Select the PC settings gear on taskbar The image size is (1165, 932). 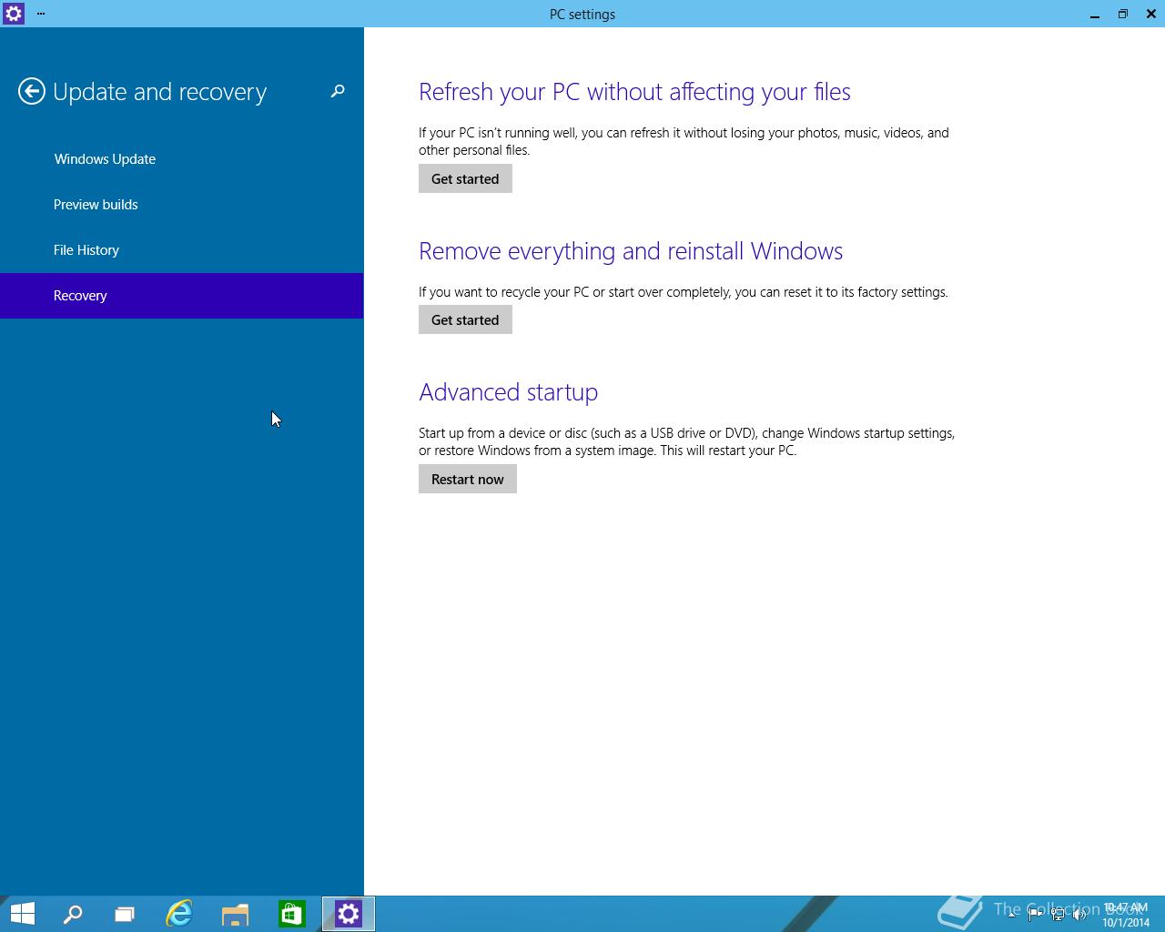coord(349,914)
